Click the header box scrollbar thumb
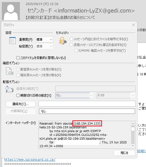The image size is (146, 167). (133, 129)
